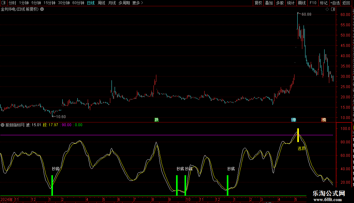Click the yellow 逃顶 signal bar
354x203 pixels.
(298, 135)
